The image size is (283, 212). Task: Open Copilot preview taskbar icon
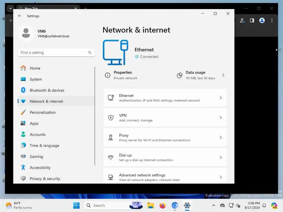(274, 205)
